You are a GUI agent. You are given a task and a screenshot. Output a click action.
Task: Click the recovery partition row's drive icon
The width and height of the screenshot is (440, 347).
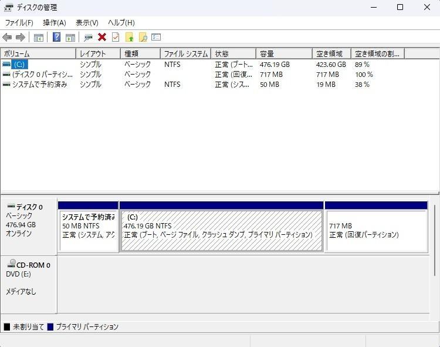click(6, 75)
